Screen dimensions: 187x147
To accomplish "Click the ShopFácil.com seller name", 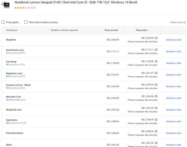I will click(x=14, y=110).
